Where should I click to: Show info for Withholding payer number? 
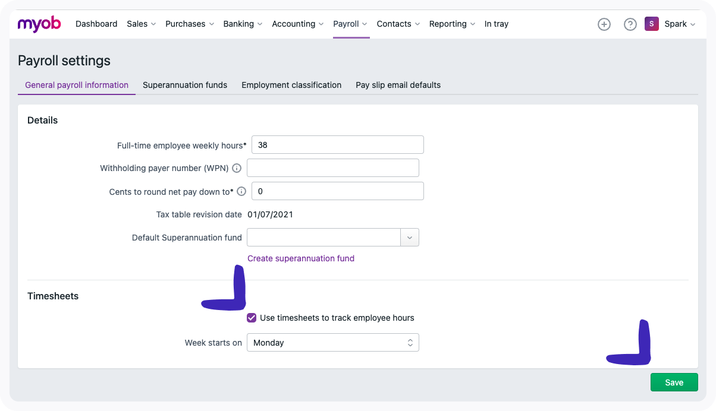tap(237, 168)
